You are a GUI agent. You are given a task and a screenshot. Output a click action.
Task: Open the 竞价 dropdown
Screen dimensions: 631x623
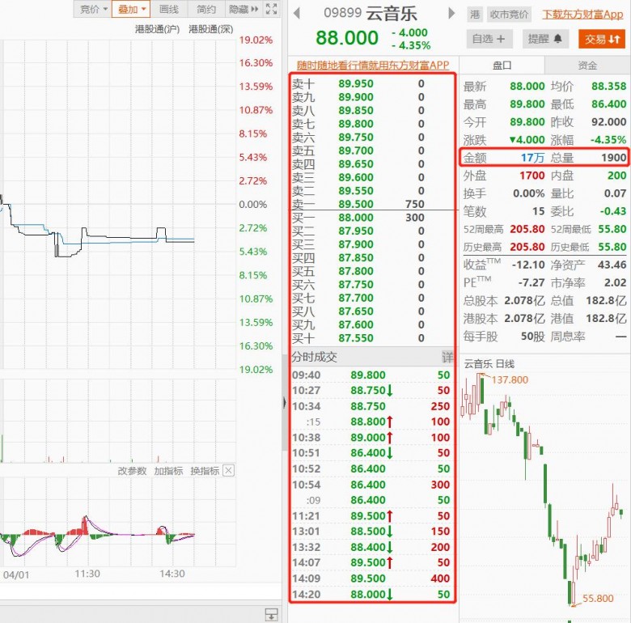click(x=93, y=9)
